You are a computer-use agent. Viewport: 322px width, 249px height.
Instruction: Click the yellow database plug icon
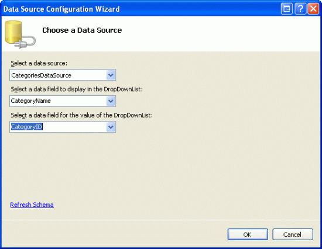(x=20, y=34)
